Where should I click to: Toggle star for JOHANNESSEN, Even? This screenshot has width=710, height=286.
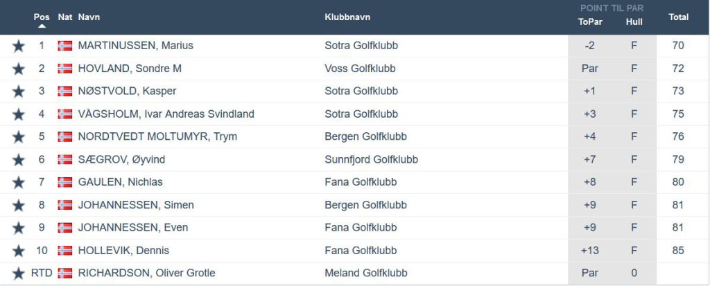[19, 228]
